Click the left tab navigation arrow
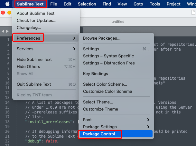196x146 pixels. point(3,31)
